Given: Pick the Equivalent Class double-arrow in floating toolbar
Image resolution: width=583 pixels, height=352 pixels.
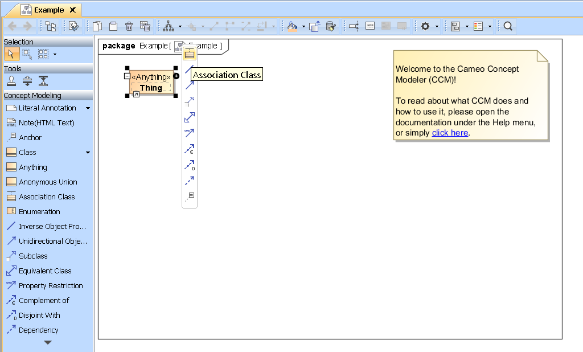Looking at the screenshot, I should click(x=190, y=117).
